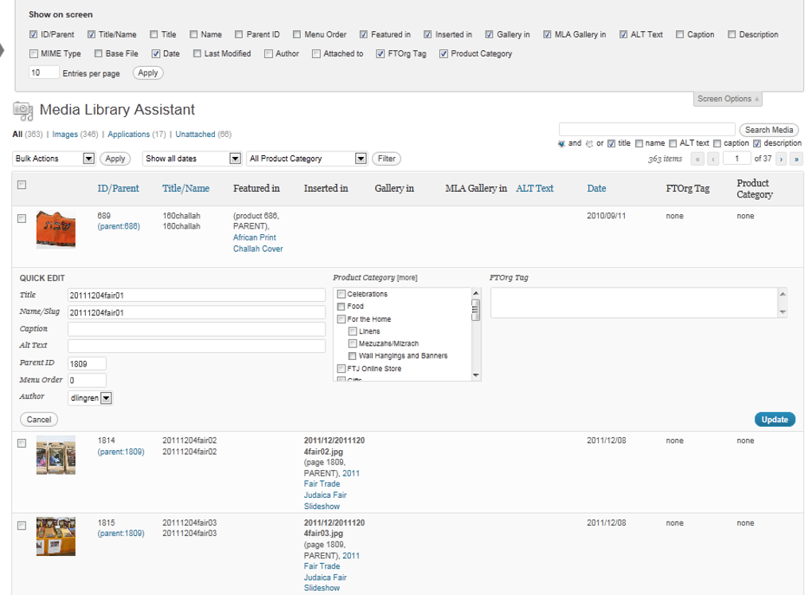The width and height of the screenshot is (812, 595).
Task: Go to the next page with the › arrow
Action: coord(782,159)
